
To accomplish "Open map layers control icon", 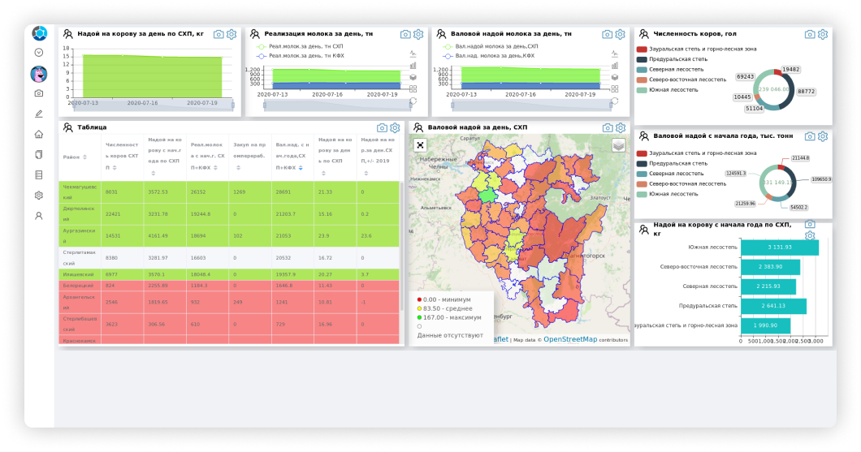I will click(x=618, y=145).
